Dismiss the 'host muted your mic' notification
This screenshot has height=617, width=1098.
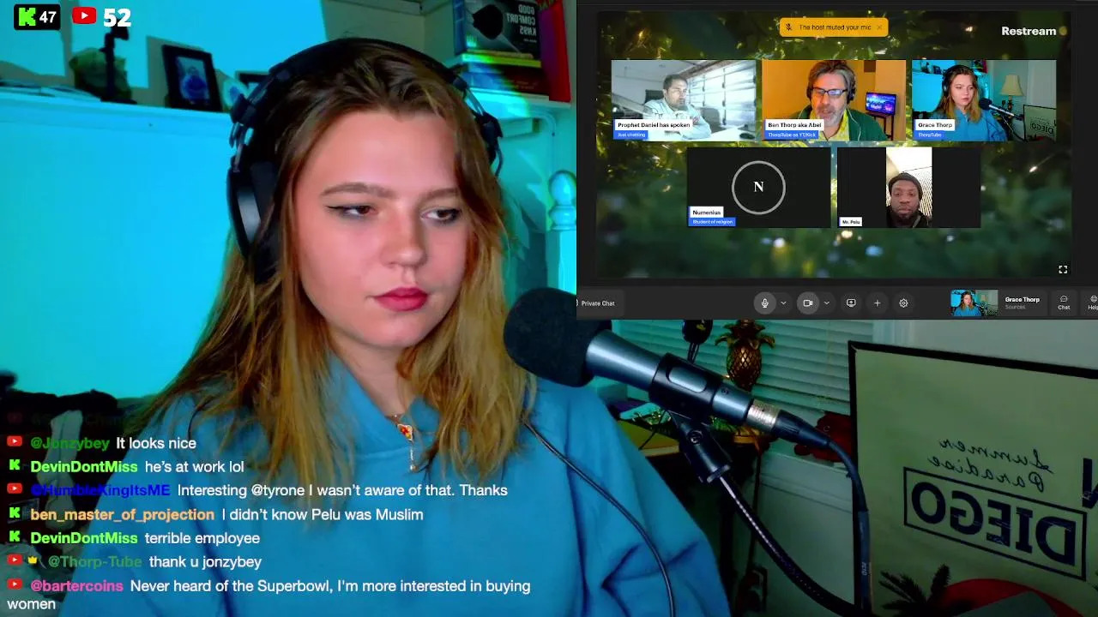(x=878, y=27)
